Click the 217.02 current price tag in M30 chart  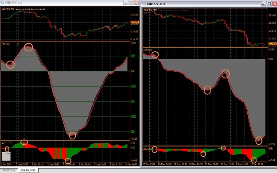click(272, 44)
